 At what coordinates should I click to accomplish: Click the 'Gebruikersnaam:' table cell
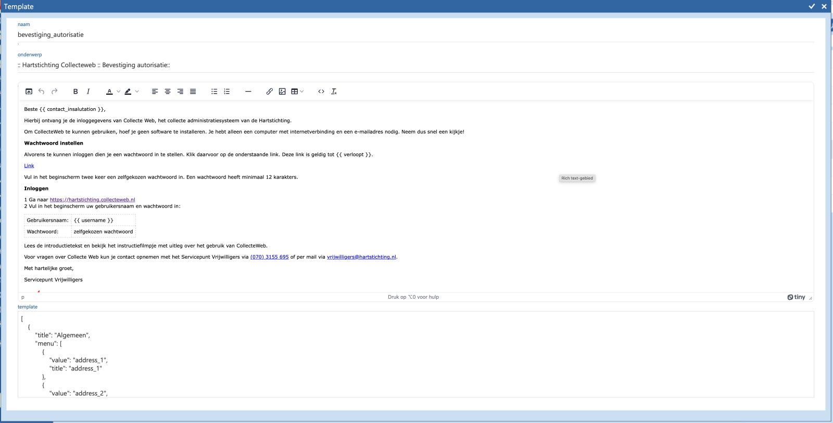click(47, 220)
